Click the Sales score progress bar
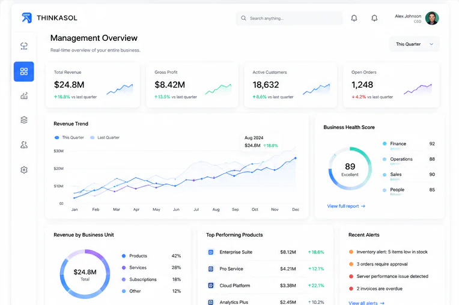Viewport: 459px width, 305px height. tap(395, 180)
